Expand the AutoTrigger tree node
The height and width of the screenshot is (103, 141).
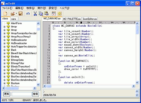(5, 47)
